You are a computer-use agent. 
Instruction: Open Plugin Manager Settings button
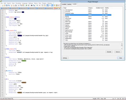click(65, 58)
